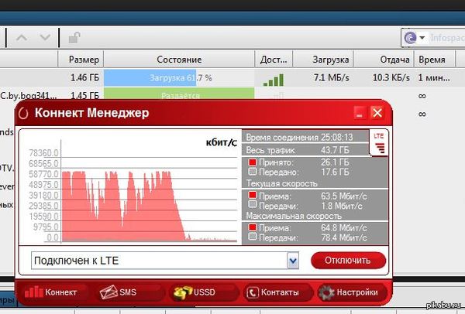Screen dimensions: 465x314
Task: Enable max speed Передачи checkbox
Action: pyautogui.click(x=252, y=237)
